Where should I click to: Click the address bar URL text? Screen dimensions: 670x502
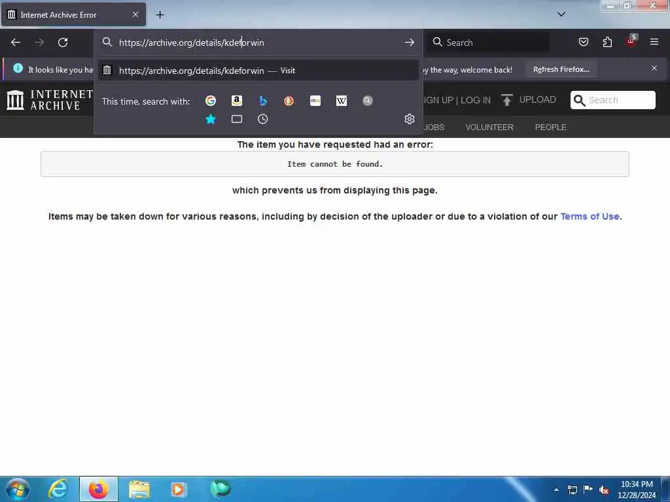pyautogui.click(x=192, y=42)
